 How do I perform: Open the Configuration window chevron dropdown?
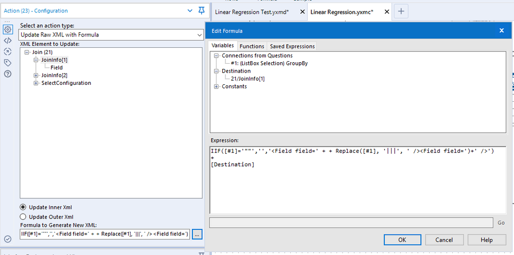pyautogui.click(x=190, y=11)
